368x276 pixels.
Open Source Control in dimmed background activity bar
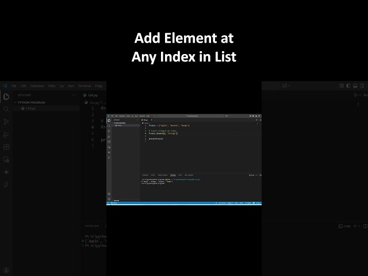[x=6, y=122]
